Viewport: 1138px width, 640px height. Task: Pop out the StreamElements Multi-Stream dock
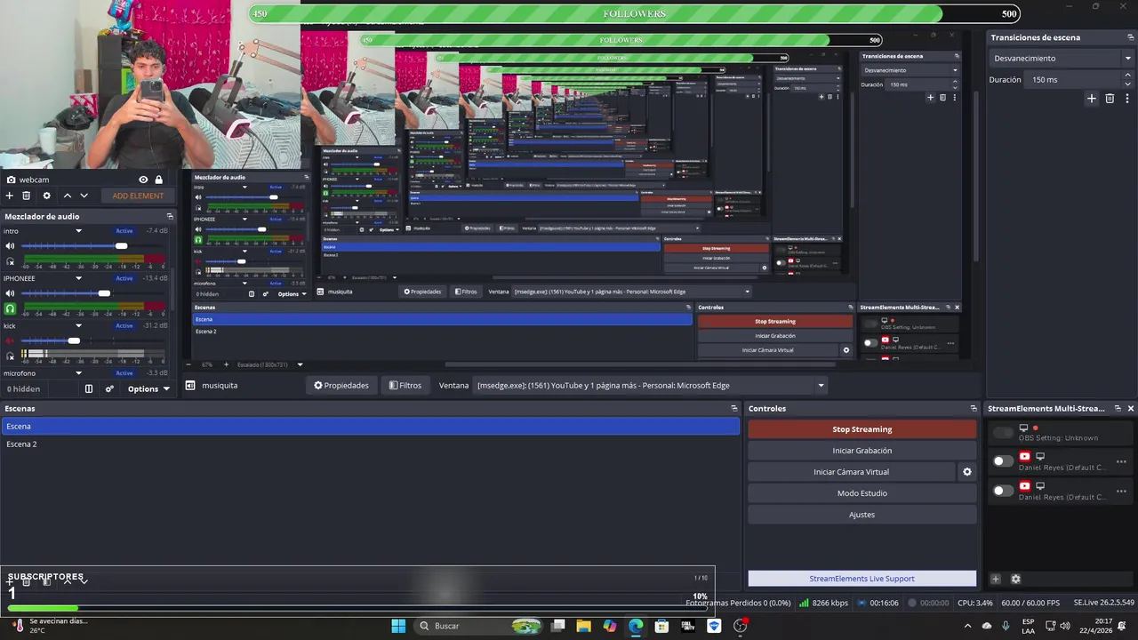[x=1118, y=408]
